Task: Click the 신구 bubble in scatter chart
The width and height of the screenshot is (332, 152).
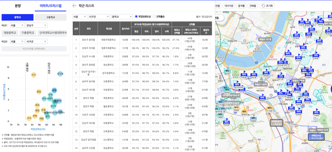Action: [x=33, y=75]
